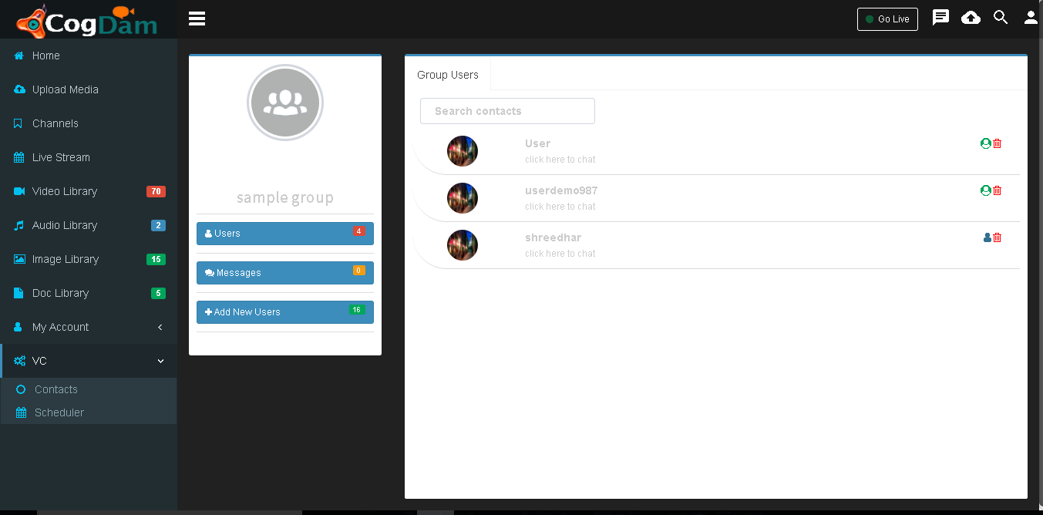The width and height of the screenshot is (1043, 515).
Task: Click the Add New Users button
Action: [x=285, y=312]
